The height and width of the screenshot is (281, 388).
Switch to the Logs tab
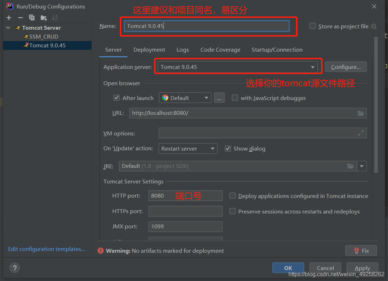click(183, 50)
